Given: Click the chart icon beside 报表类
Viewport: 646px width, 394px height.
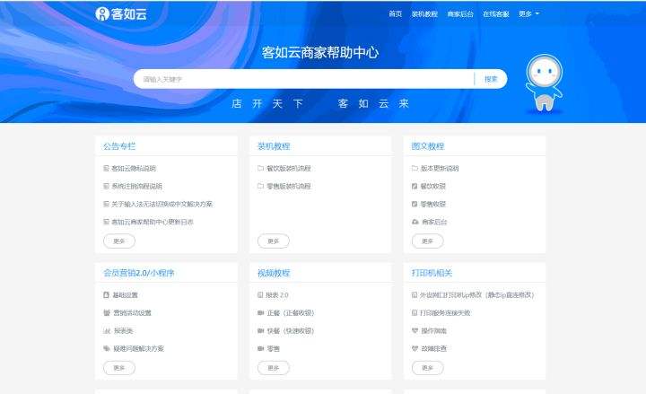Looking at the screenshot, I should click(x=107, y=331).
